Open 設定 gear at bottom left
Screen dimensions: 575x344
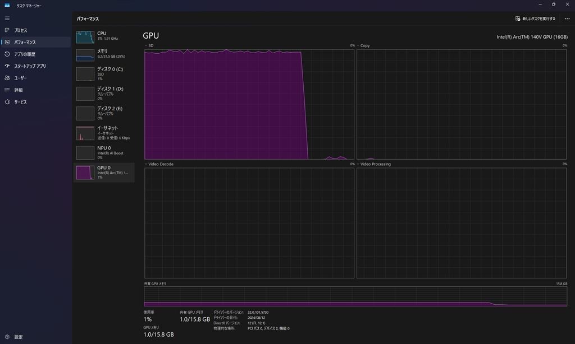(x=7, y=337)
